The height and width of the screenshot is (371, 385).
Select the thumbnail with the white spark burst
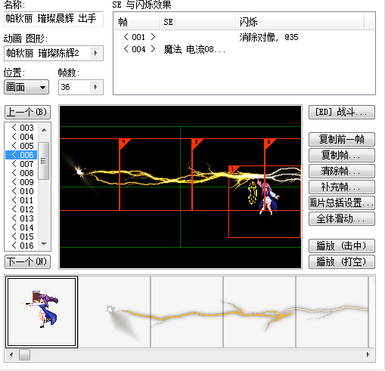114,312
